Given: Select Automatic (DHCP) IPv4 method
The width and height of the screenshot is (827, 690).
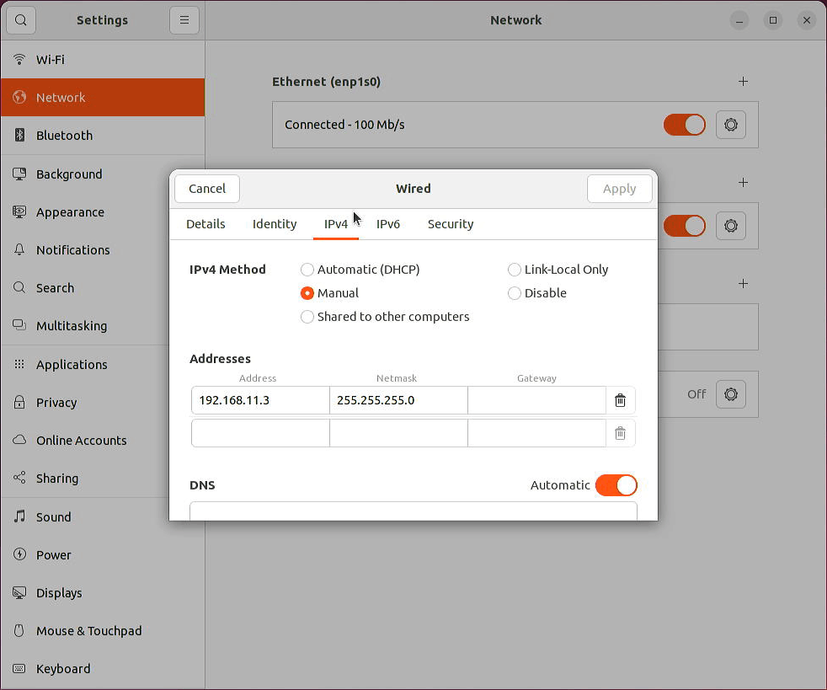Looking at the screenshot, I should [x=360, y=270].
